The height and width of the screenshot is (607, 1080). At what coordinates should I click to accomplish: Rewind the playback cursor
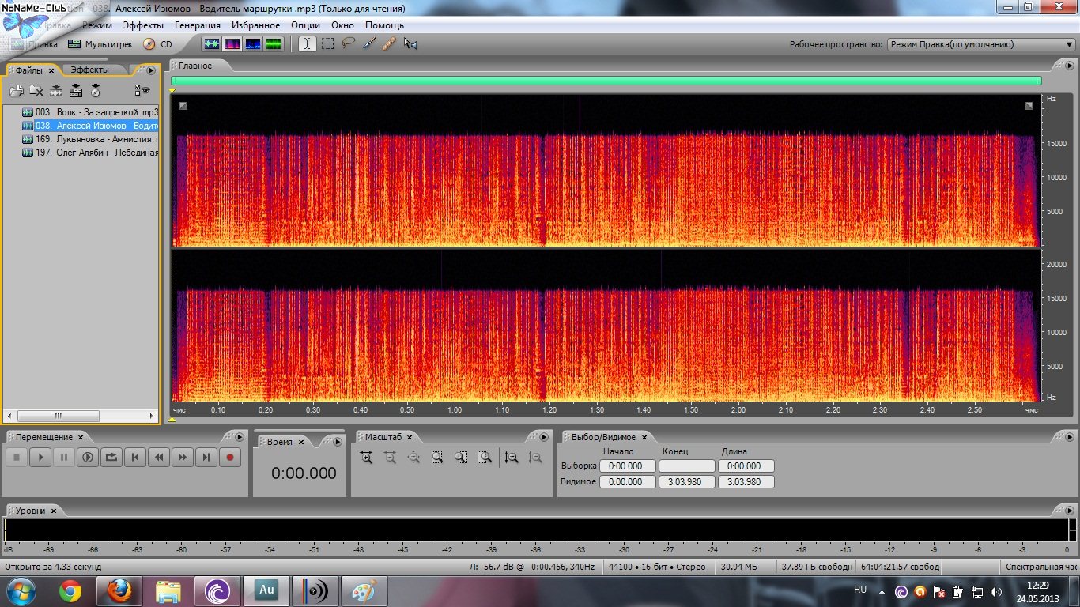pos(159,457)
